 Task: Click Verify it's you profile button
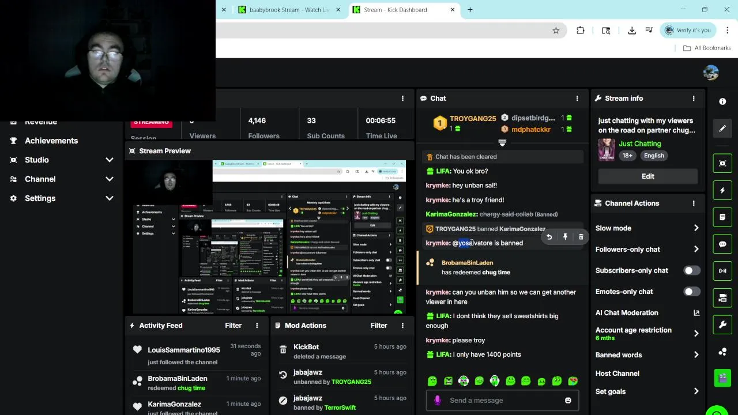(687, 31)
